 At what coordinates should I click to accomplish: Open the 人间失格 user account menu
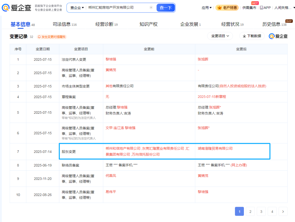[x=284, y=8]
